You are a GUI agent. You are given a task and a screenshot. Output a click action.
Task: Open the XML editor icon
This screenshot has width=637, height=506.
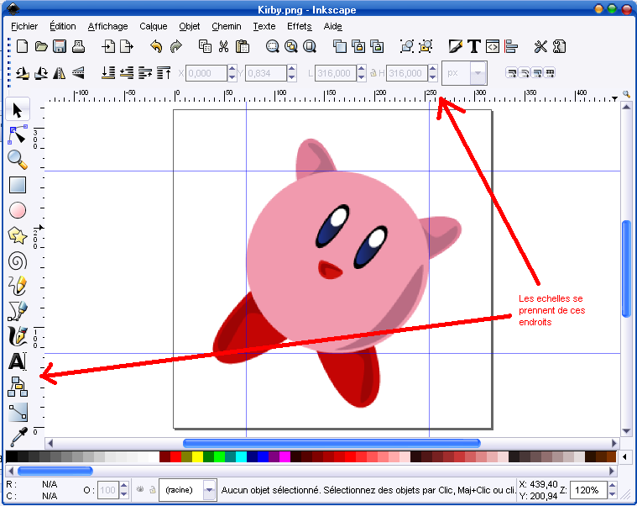point(493,46)
